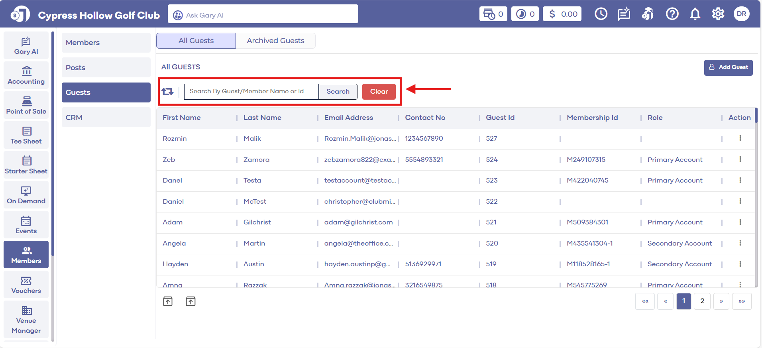Switch to Archived Guests tab
762x348 pixels.
pos(275,41)
